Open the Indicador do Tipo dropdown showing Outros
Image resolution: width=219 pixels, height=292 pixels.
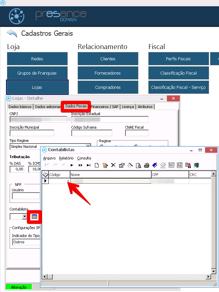pos(26,242)
